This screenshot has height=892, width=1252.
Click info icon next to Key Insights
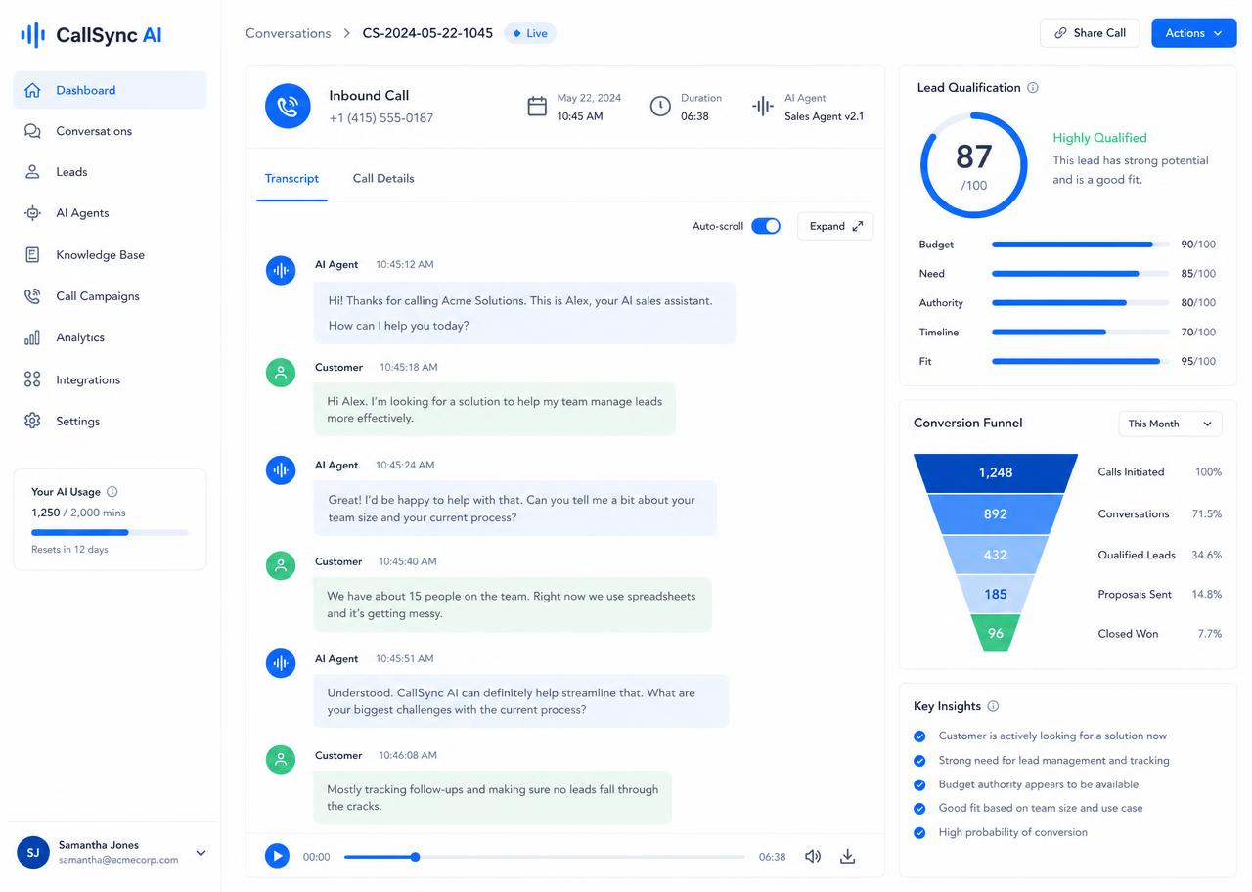[x=993, y=706]
